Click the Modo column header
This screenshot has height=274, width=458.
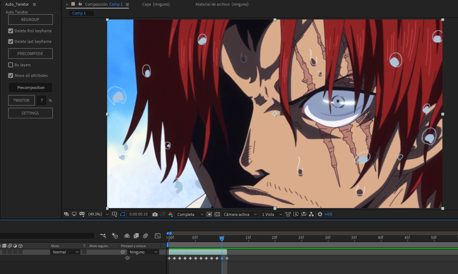tap(55, 246)
